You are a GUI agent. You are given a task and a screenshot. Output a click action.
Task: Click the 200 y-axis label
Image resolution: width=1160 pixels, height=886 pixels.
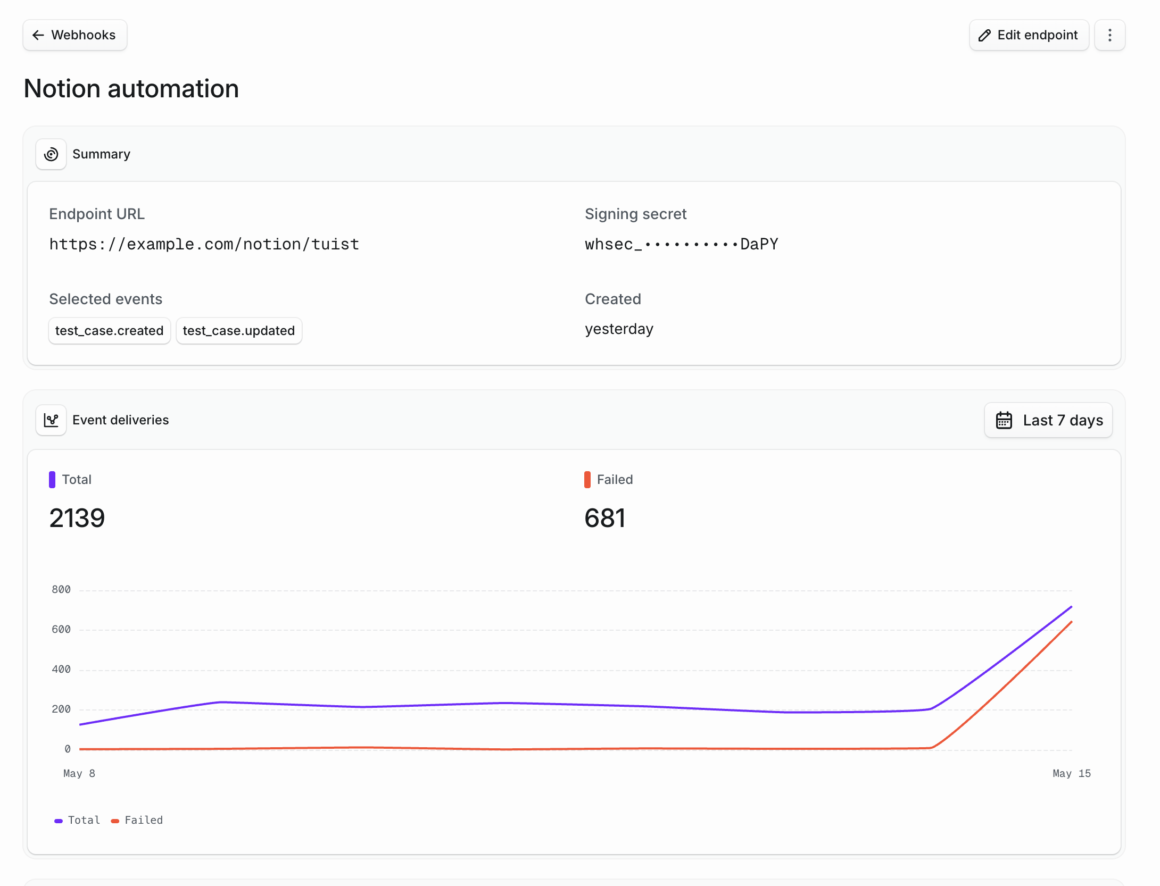61,709
